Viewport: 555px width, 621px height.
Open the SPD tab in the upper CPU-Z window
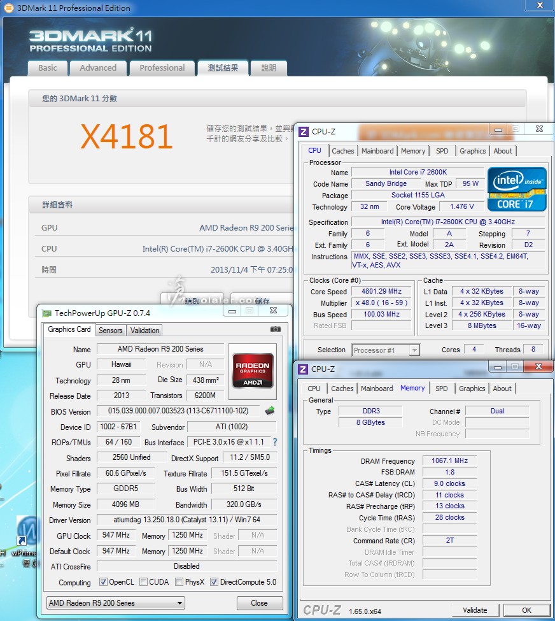tap(442, 151)
